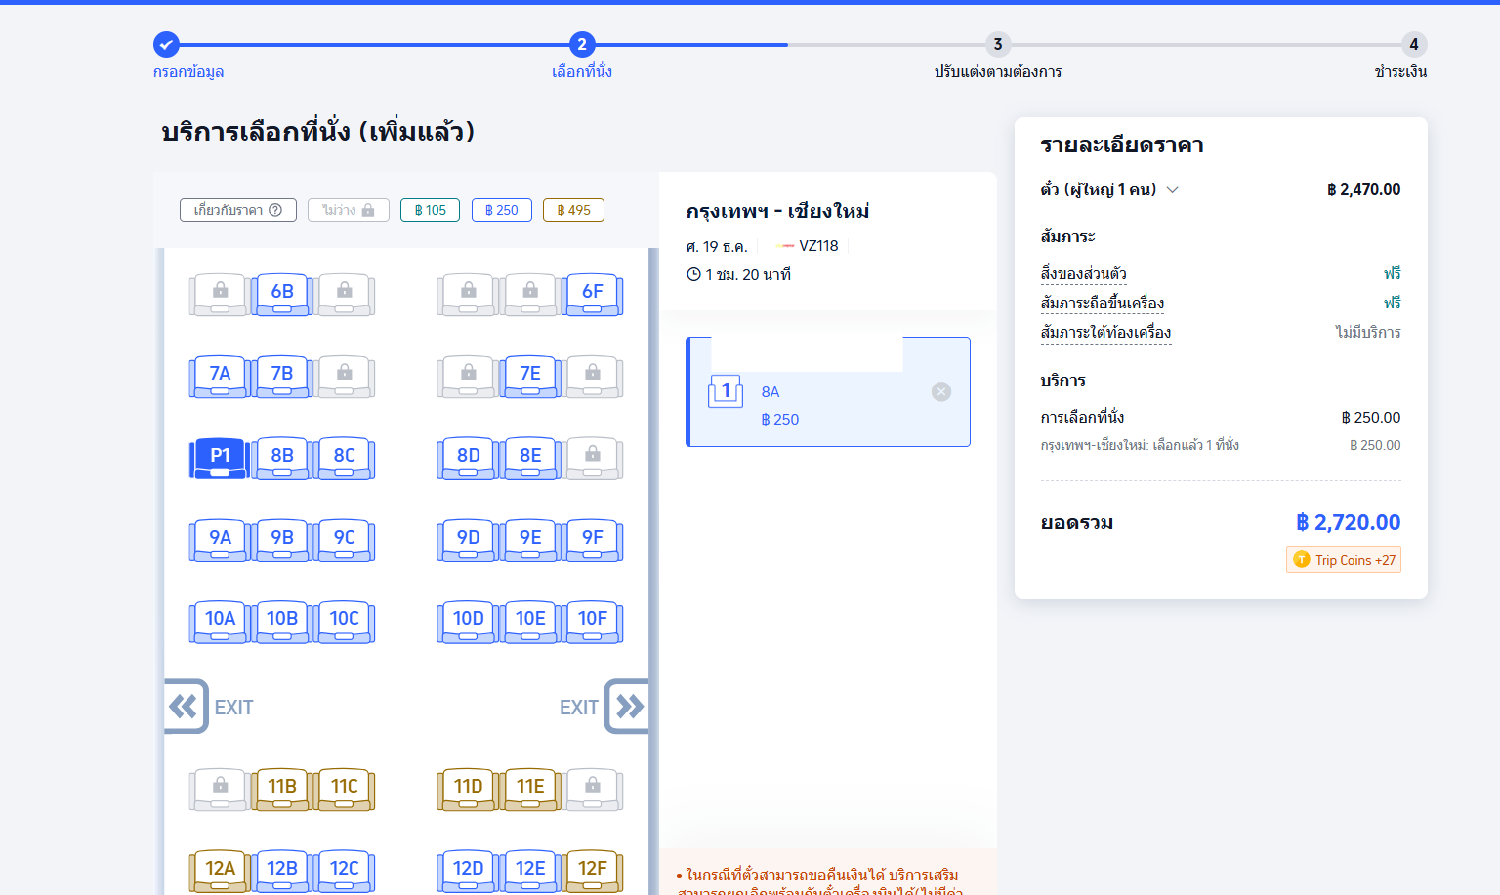The image size is (1500, 895).
Task: Pick window seat 6F
Action: coord(592,293)
